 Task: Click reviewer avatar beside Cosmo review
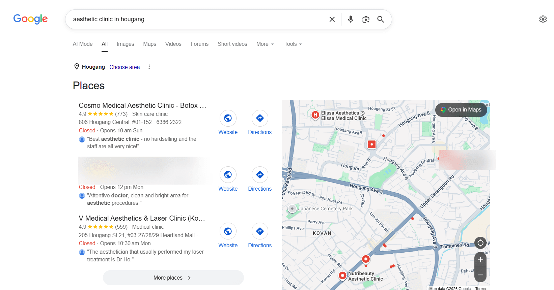[x=82, y=139]
